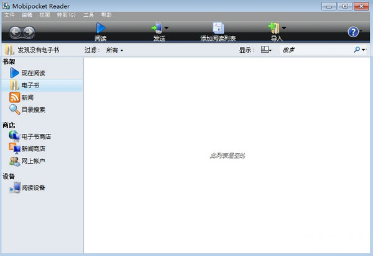Click the blue help question-mark icon

[x=353, y=32]
